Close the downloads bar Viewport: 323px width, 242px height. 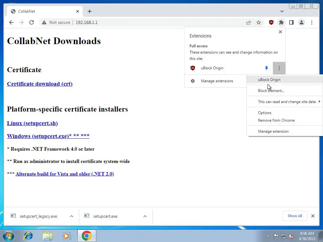click(313, 216)
